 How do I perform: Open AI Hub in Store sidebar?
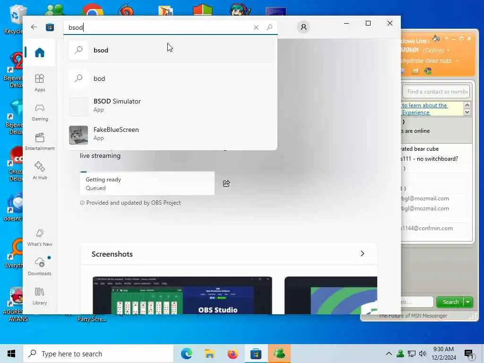pos(40,171)
